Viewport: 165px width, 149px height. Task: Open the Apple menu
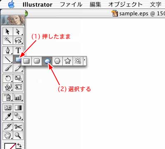[x=12, y=4]
